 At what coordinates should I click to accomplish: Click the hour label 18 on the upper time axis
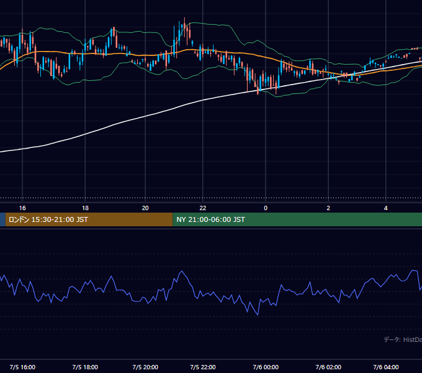click(85, 208)
